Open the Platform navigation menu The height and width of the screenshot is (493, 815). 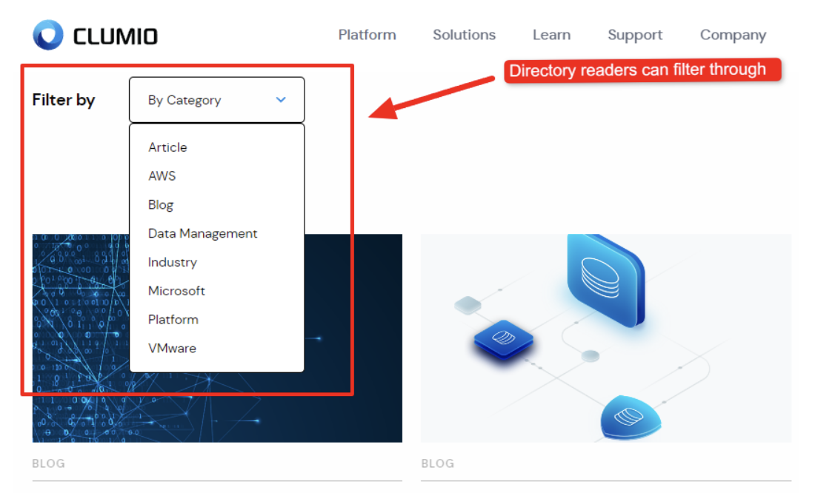pyautogui.click(x=367, y=35)
